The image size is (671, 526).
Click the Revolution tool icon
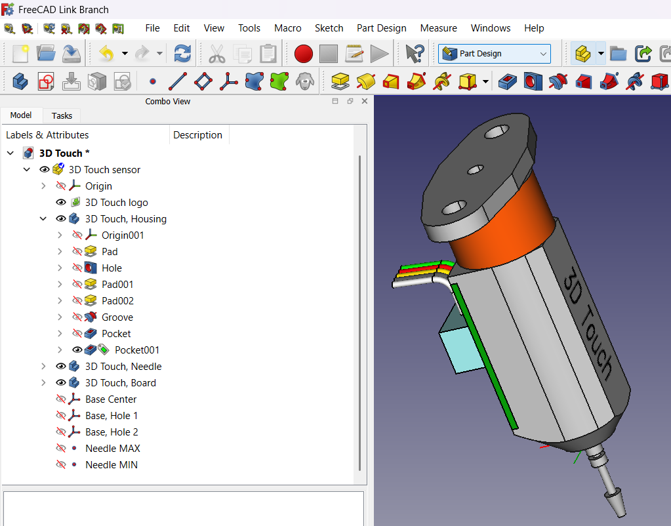point(366,81)
